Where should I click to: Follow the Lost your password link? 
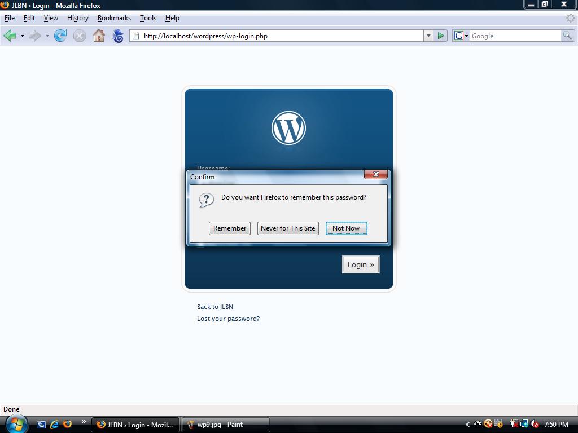(x=228, y=319)
